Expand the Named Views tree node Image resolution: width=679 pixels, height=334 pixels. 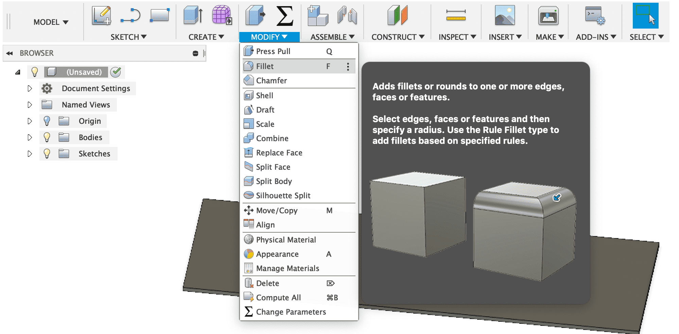tap(30, 105)
